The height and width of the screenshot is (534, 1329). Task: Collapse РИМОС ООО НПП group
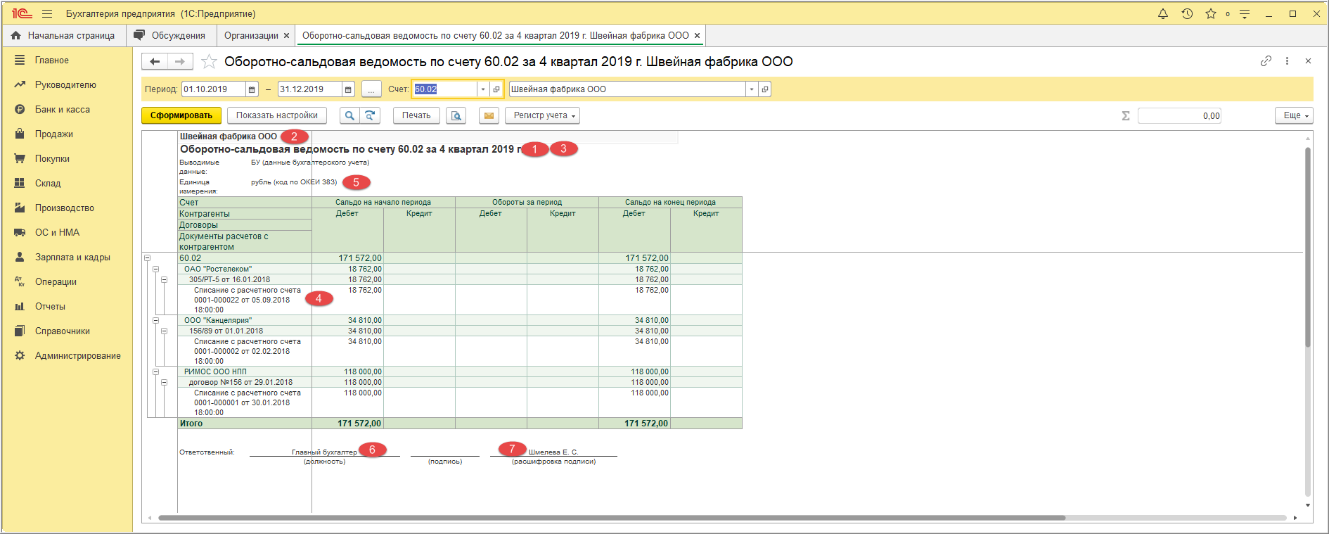pos(156,371)
